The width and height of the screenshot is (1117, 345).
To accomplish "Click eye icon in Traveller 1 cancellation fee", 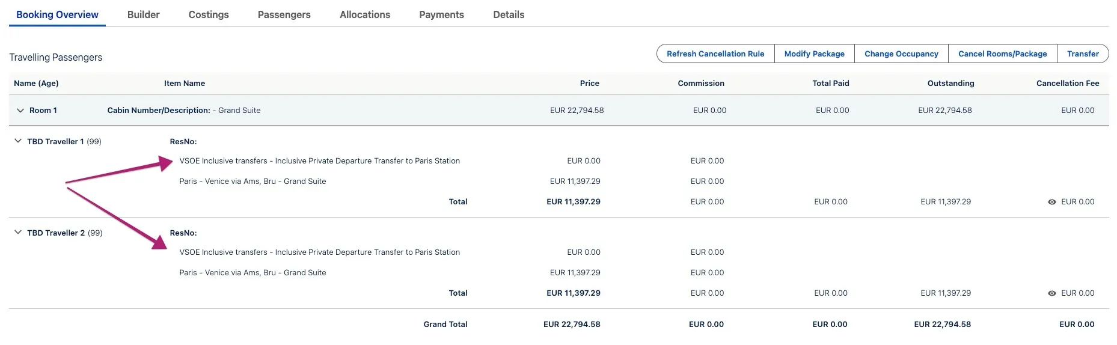I will pyautogui.click(x=1051, y=202).
